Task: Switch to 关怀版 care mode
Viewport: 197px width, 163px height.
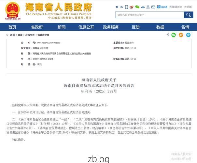Action: pyautogui.click(x=188, y=7)
